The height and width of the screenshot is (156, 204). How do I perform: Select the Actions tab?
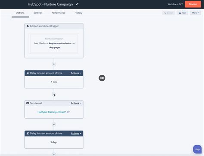click(20, 13)
